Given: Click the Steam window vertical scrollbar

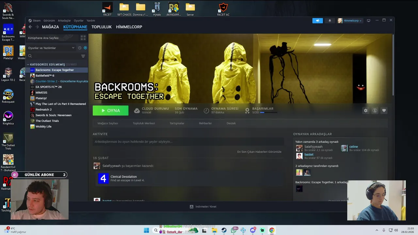Looking at the screenshot, I should (393, 65).
